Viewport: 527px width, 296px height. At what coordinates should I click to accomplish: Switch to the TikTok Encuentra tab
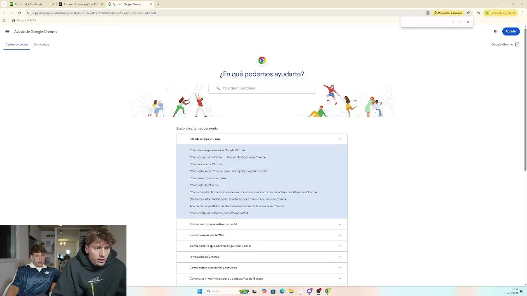pyautogui.click(x=80, y=4)
